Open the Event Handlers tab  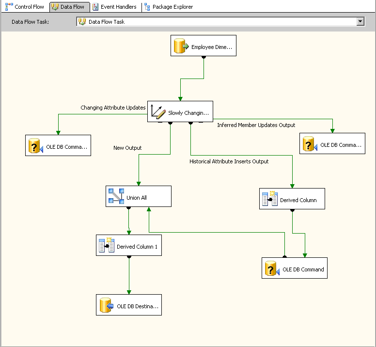tap(114, 7)
